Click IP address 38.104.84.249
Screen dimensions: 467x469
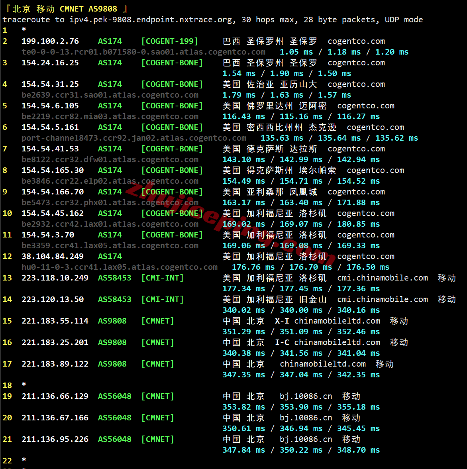[53, 257]
